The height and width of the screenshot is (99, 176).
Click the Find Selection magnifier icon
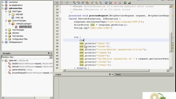74,2
